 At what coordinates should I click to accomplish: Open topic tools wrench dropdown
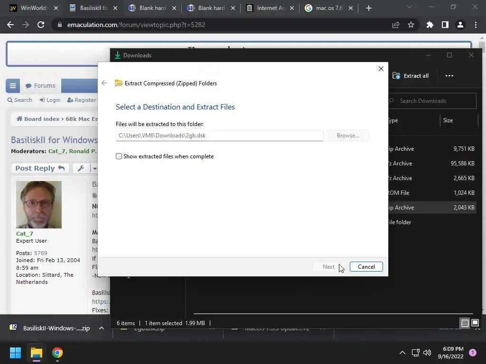(85, 168)
